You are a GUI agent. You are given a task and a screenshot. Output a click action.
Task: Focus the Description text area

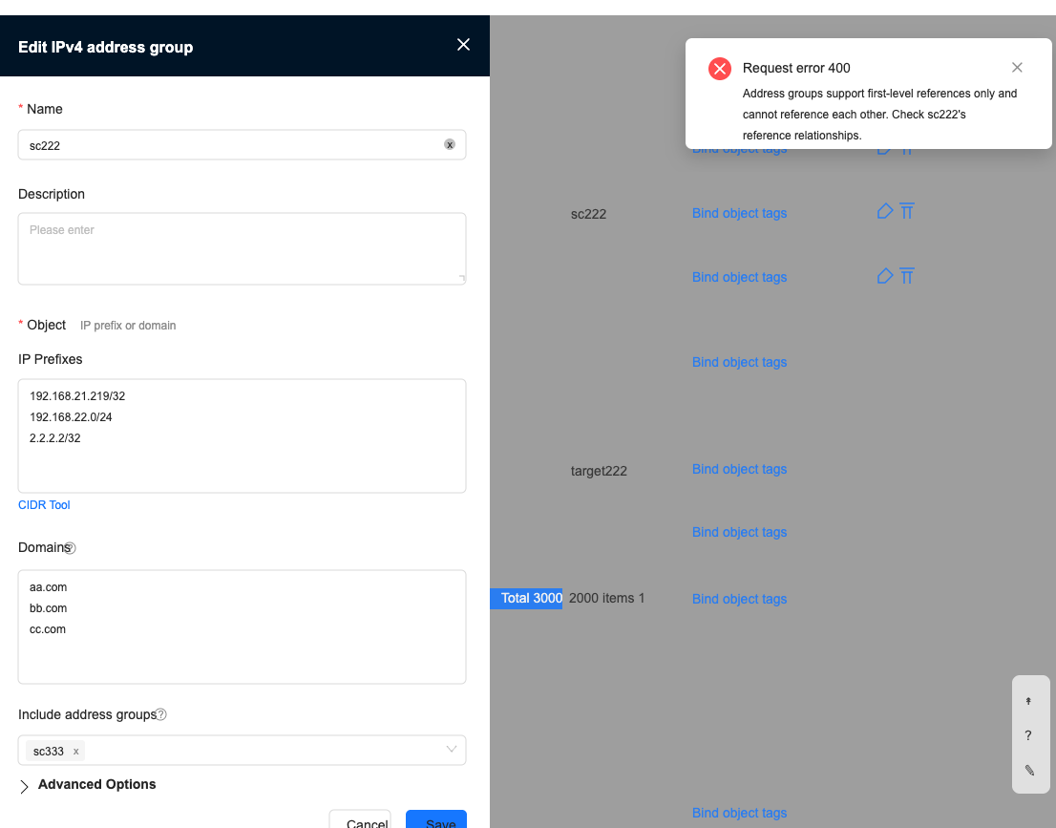tap(242, 248)
